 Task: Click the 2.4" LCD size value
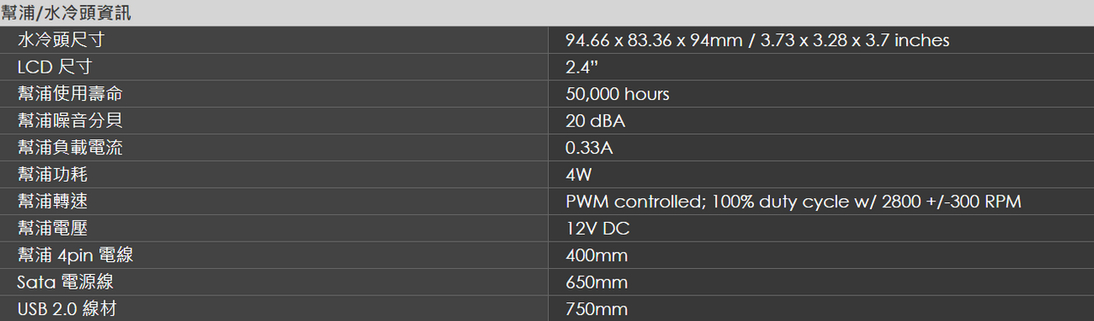tap(581, 67)
